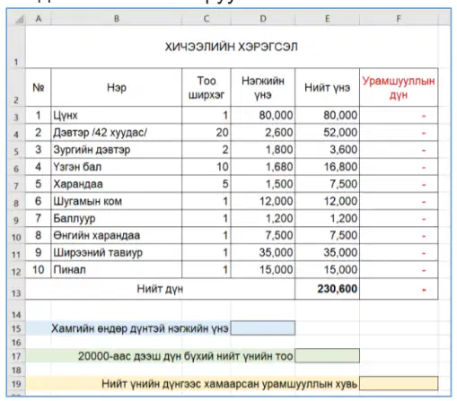457x401 pixels.
Task: Select column F header
Action: (x=399, y=19)
